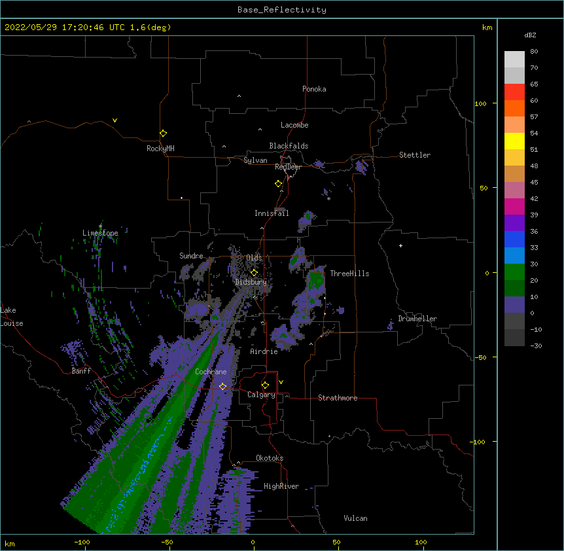Viewport: 564px width, 551px height.
Task: Pick the red 60-65 dBZ legend swatch
Action: click(x=514, y=92)
